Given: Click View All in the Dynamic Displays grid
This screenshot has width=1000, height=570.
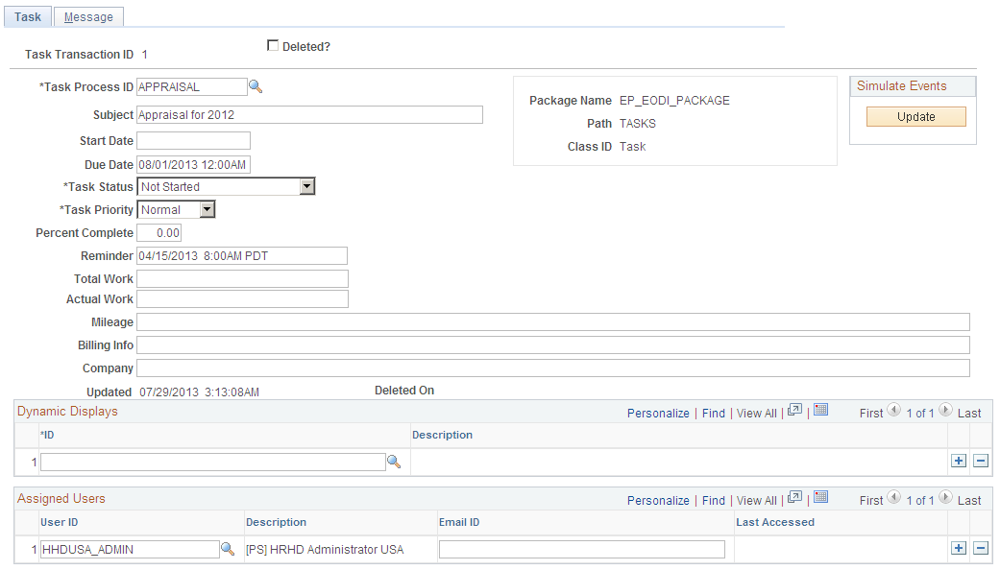Looking at the screenshot, I should 756,413.
